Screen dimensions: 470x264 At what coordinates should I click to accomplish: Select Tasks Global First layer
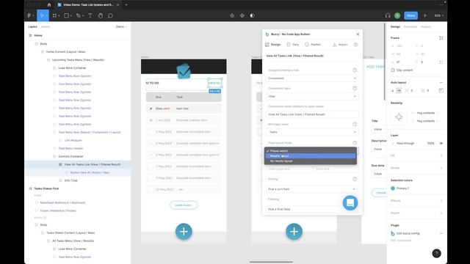click(x=46, y=188)
